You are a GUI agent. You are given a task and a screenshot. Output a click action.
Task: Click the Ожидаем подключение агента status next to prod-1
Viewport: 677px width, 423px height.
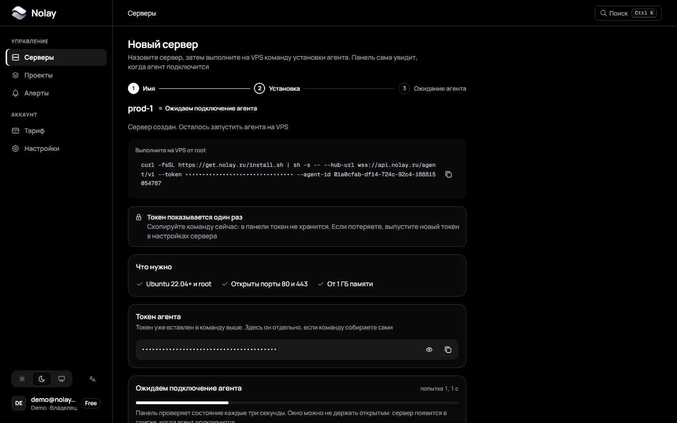(208, 109)
